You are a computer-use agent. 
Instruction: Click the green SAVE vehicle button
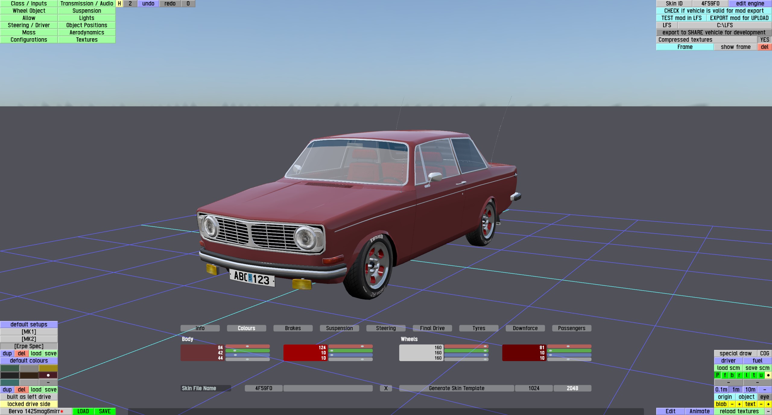coord(105,411)
